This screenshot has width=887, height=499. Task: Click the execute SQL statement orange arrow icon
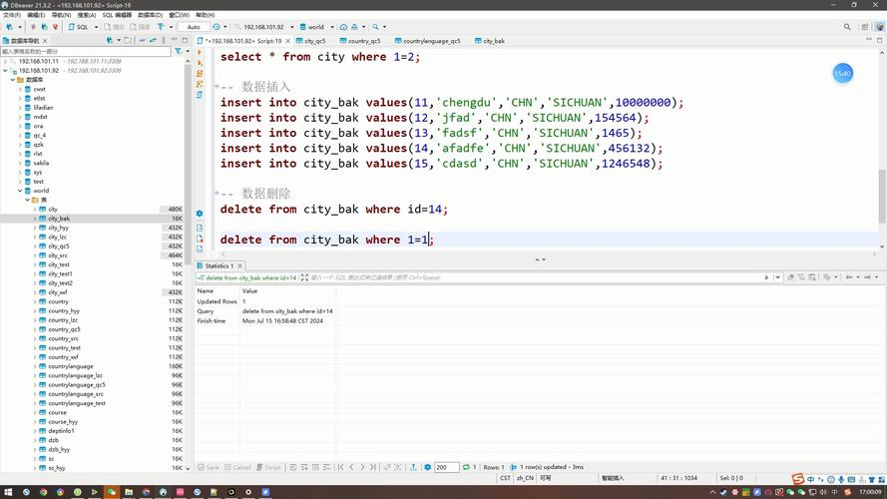click(x=200, y=52)
